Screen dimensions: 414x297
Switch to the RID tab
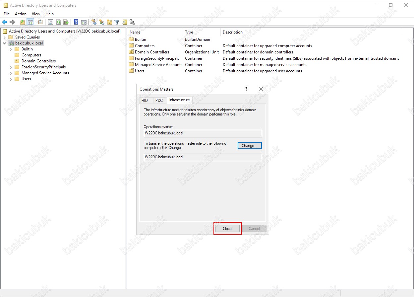pyautogui.click(x=145, y=101)
